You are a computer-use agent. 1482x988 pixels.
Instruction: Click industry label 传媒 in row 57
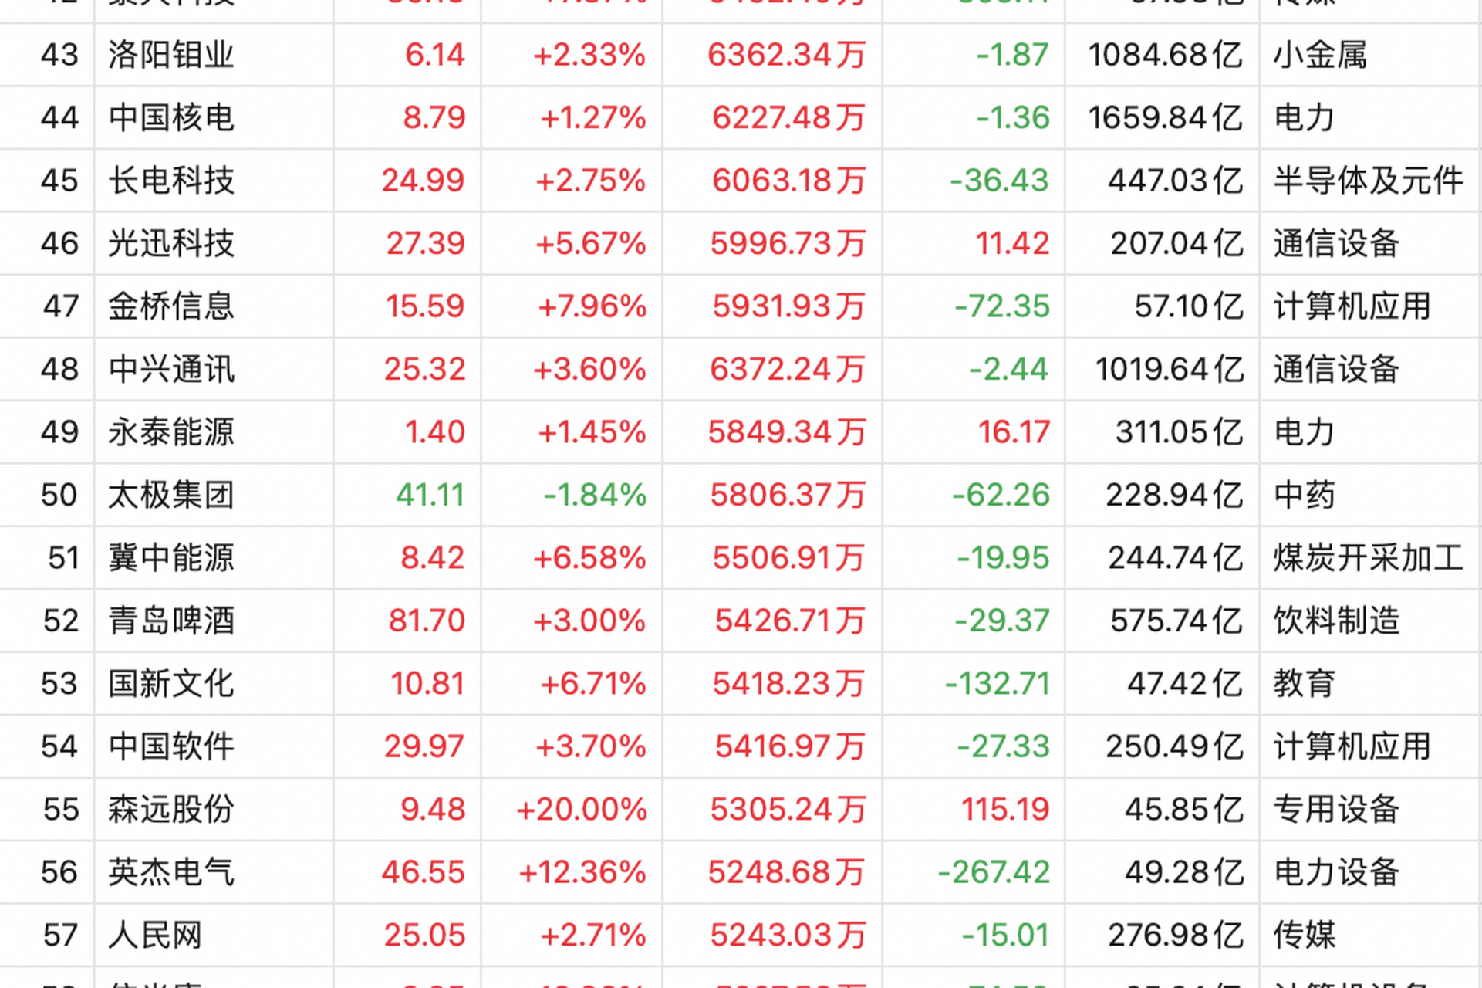click(1304, 936)
